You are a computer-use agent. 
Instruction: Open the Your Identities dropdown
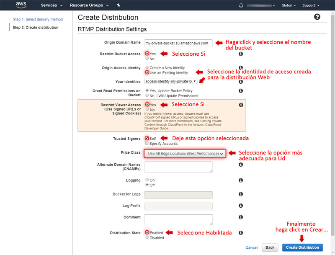coord(171,81)
